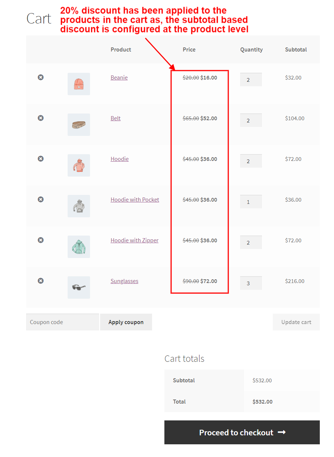This screenshot has width=334, height=457.
Task: Click the Apply coupon button
Action: pyautogui.click(x=126, y=322)
